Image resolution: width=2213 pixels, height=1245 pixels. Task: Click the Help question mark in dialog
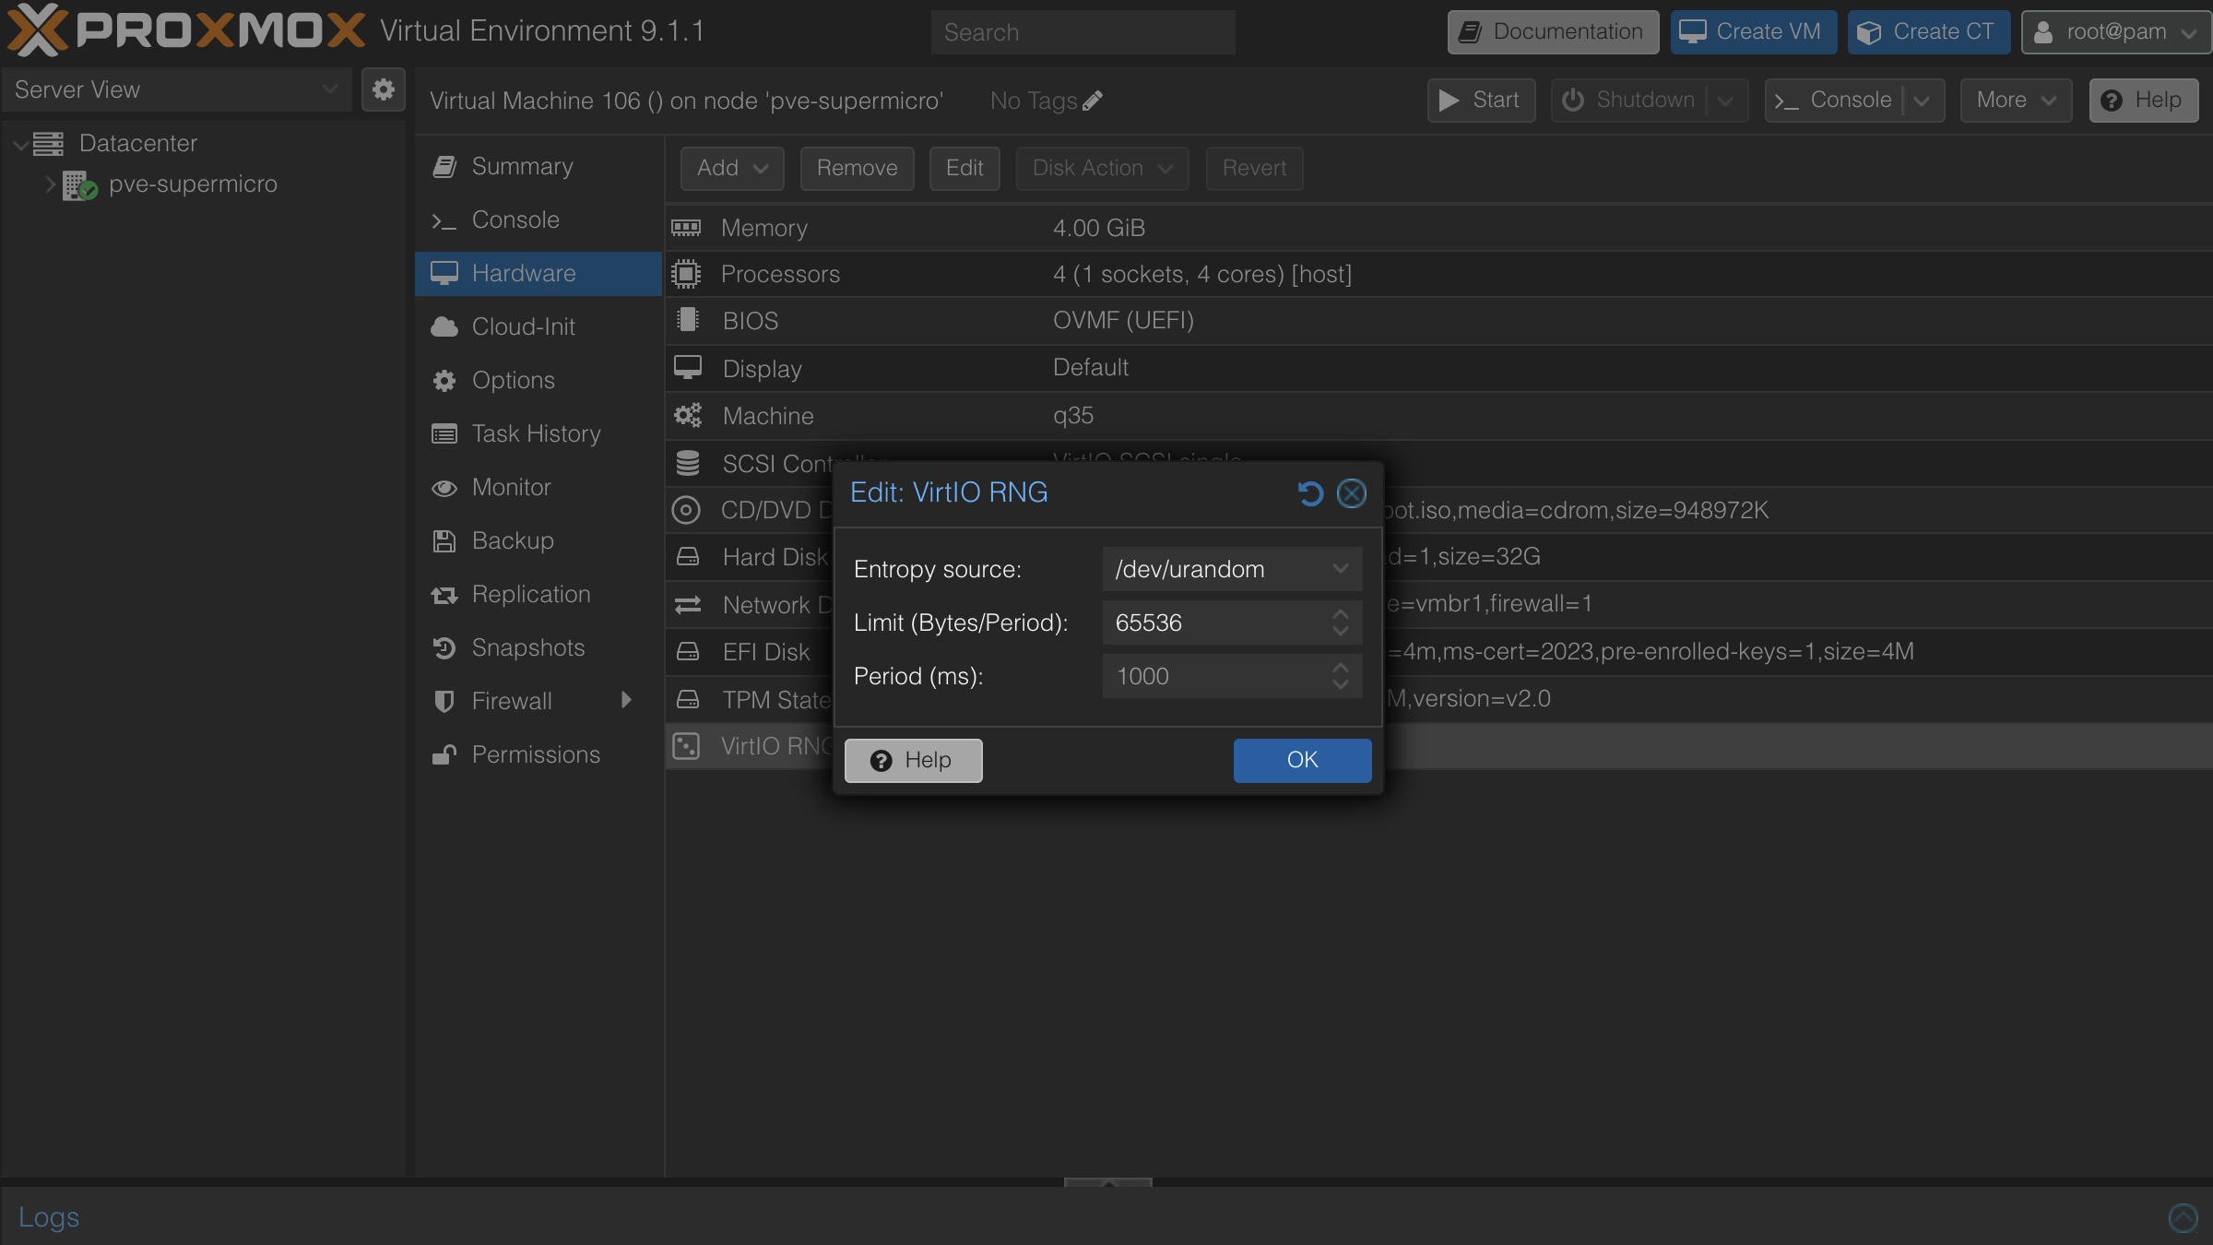[882, 761]
